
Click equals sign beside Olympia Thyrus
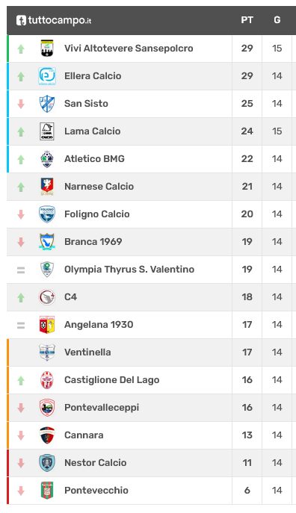coord(21,270)
